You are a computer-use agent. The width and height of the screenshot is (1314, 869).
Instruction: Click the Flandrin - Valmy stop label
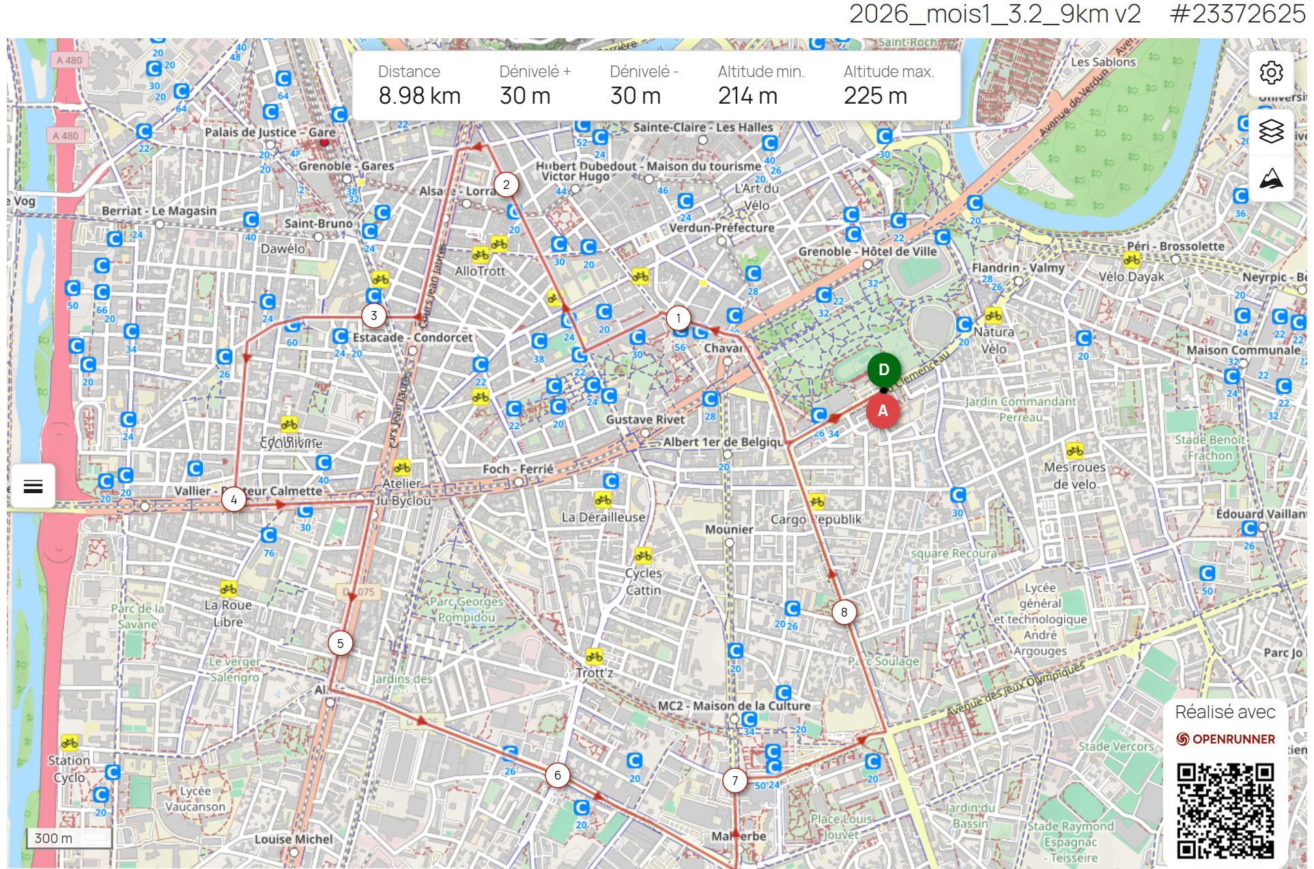click(x=1018, y=268)
